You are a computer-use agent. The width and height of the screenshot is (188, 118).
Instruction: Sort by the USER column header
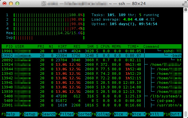tap(20, 46)
